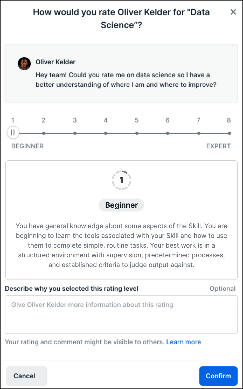Pick rating point 6 on the track

click(x=168, y=133)
